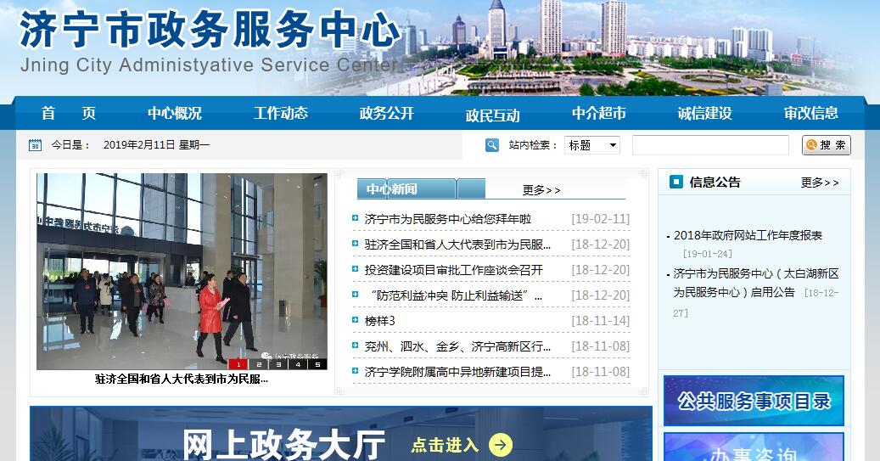Click bullet icon before 榜样3 news item

[x=356, y=320]
